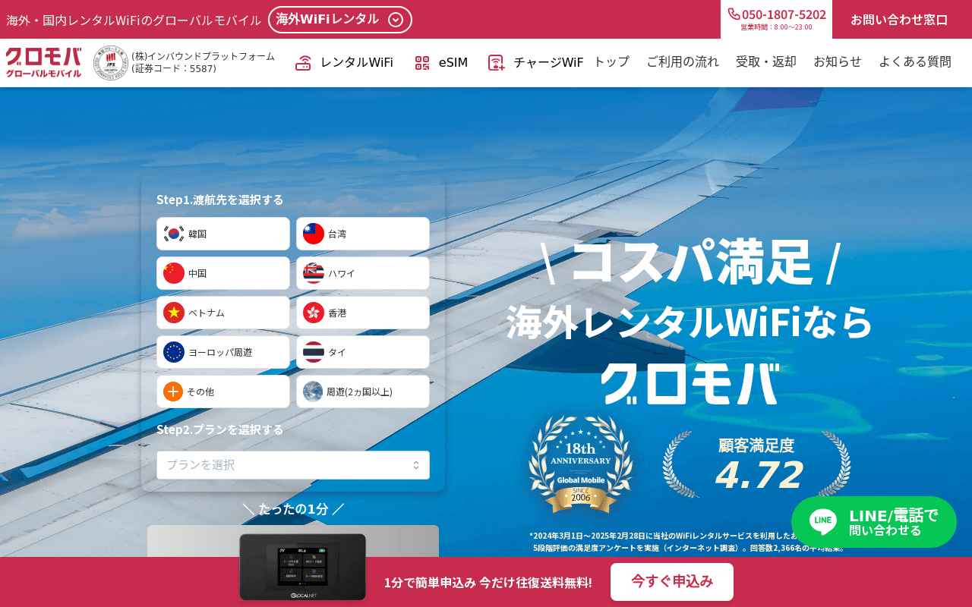Screen dimensions: 972x607
Task: Select 香港 as destination
Action: point(363,313)
